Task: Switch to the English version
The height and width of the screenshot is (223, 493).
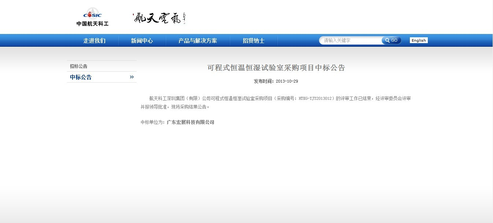Action: [x=419, y=41]
